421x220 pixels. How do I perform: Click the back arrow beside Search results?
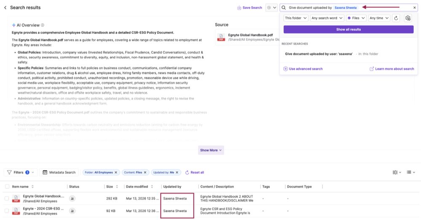click(5, 8)
